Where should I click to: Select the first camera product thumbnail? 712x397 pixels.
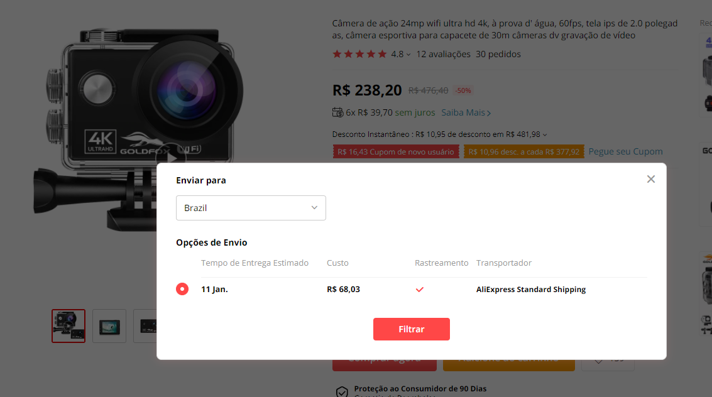(68, 325)
